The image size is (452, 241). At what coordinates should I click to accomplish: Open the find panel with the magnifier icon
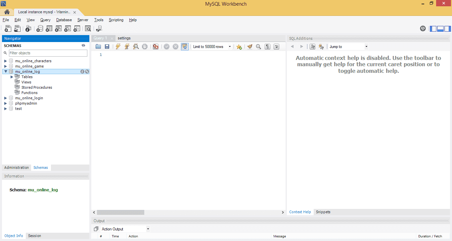pos(258,47)
